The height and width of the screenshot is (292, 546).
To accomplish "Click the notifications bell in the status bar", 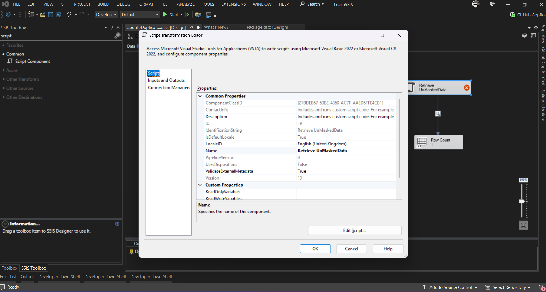I will [541, 287].
